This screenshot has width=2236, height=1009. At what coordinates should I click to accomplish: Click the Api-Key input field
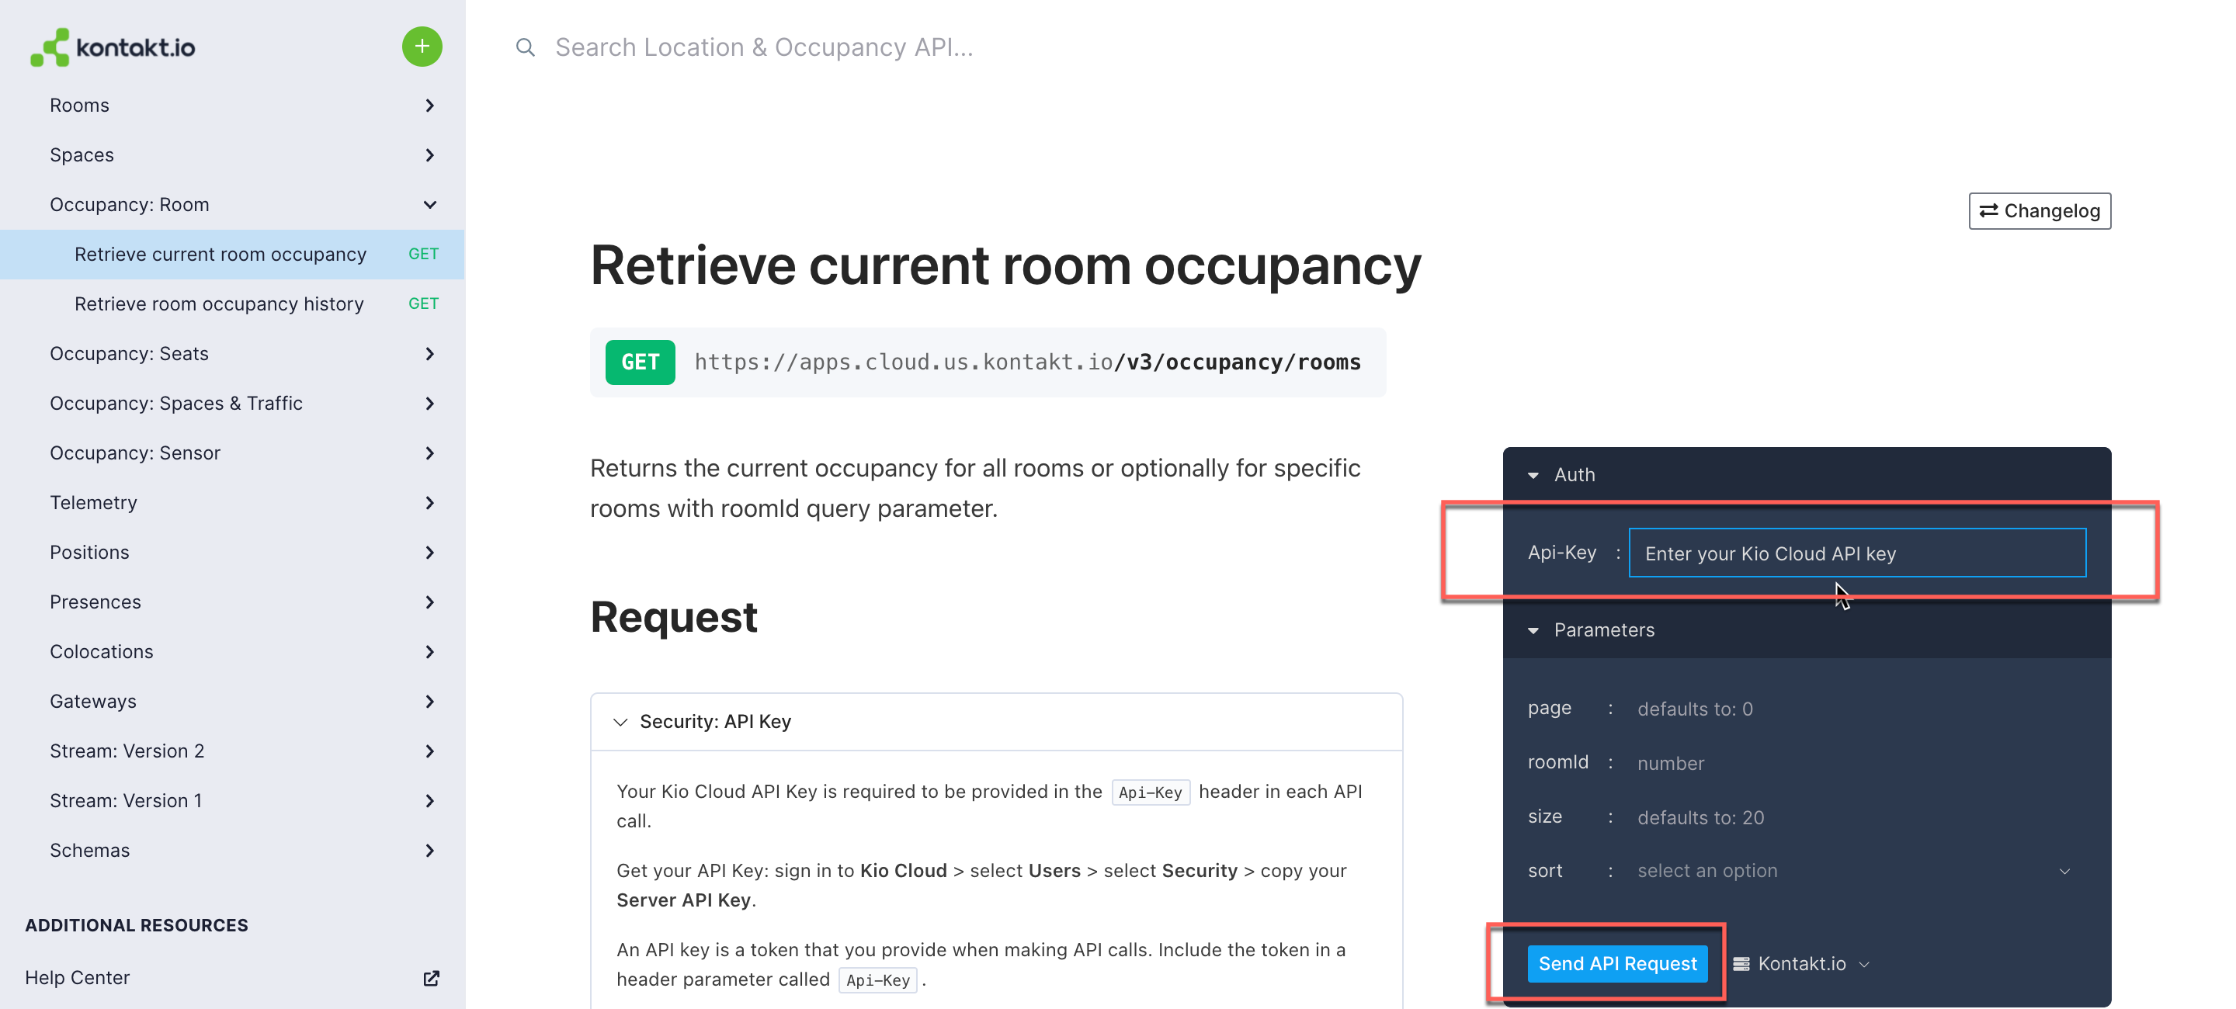point(1858,553)
